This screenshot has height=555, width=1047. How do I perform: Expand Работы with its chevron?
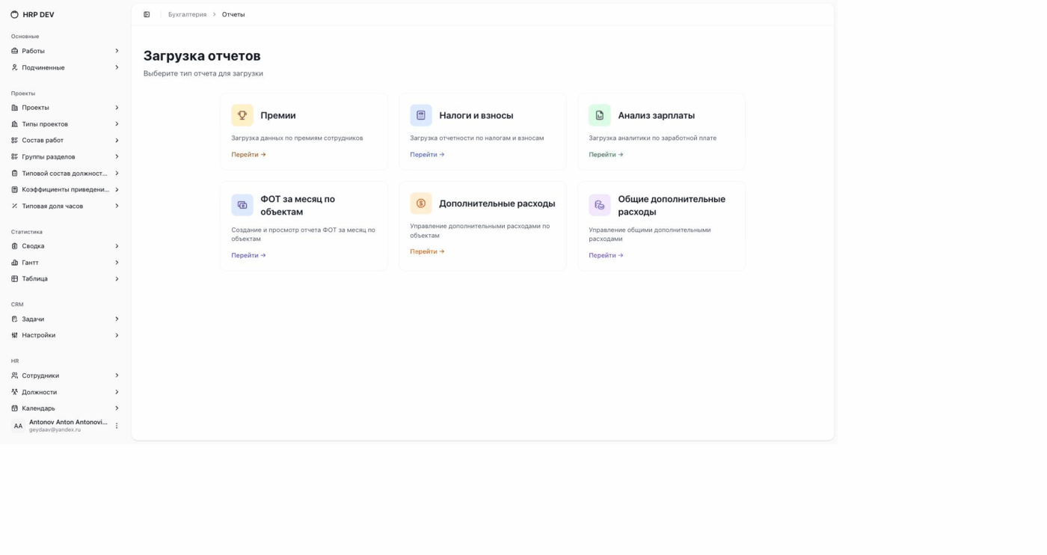point(117,51)
